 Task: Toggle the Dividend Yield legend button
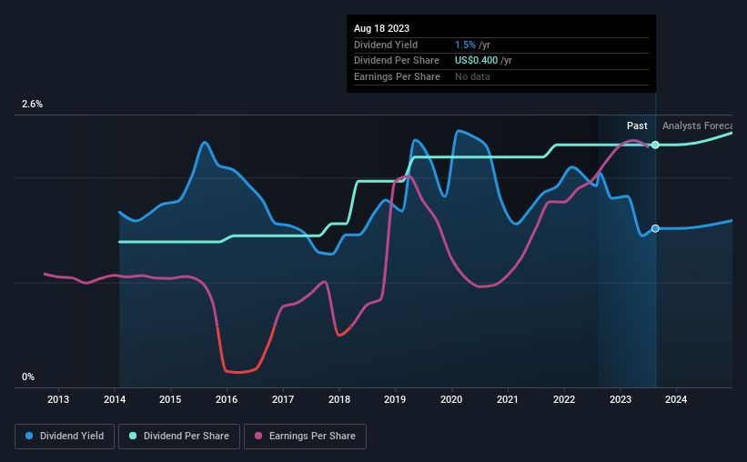pos(65,437)
